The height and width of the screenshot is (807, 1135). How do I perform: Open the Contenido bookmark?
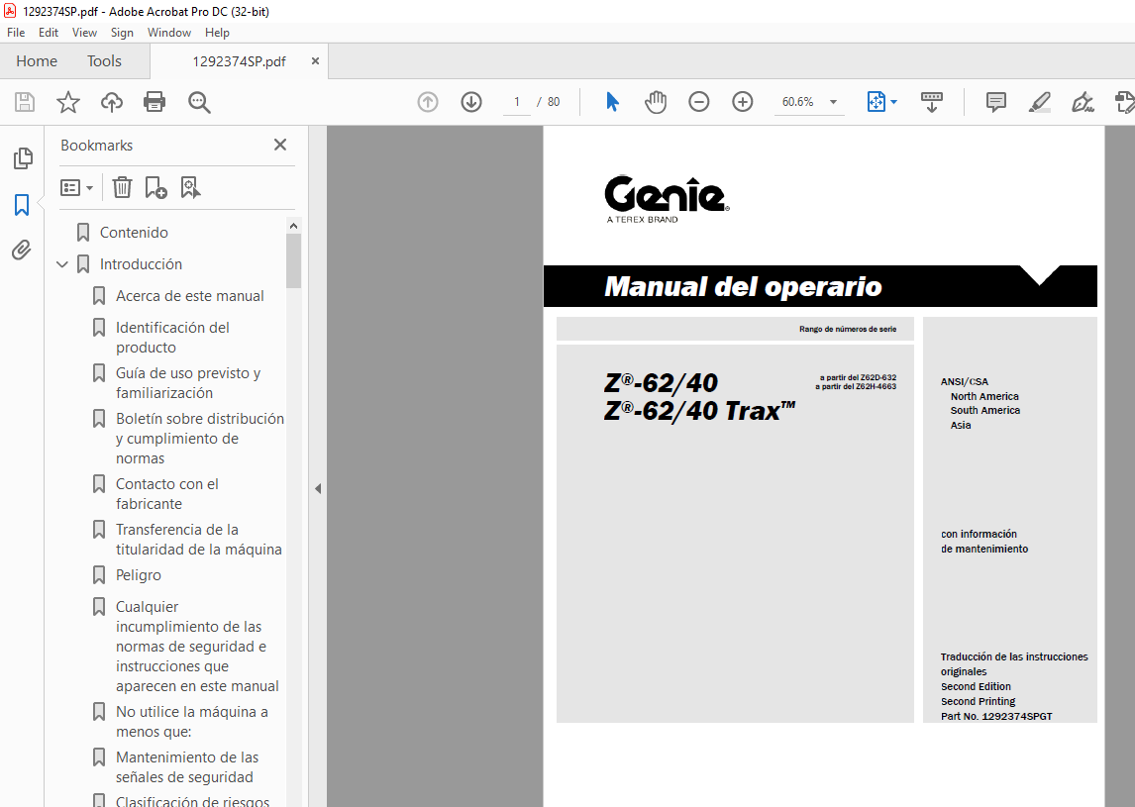[134, 233]
